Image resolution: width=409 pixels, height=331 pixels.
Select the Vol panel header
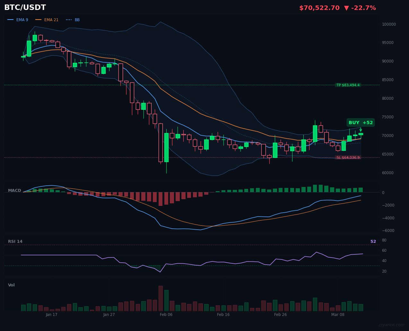coord(11,285)
